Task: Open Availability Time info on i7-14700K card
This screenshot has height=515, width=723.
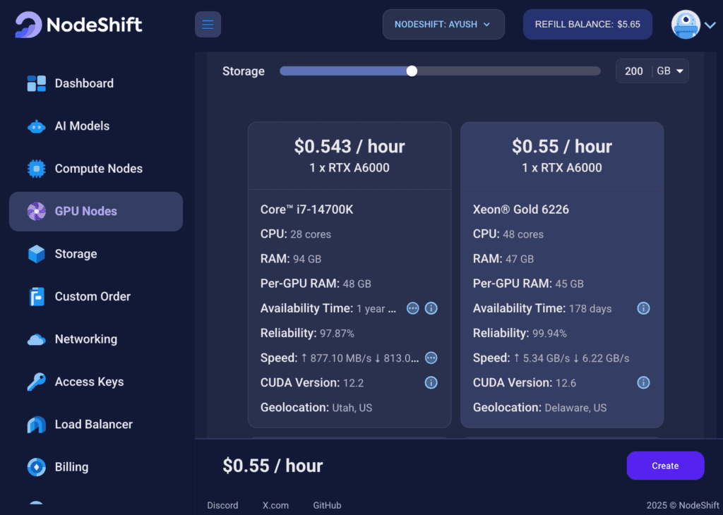Action: click(x=431, y=308)
